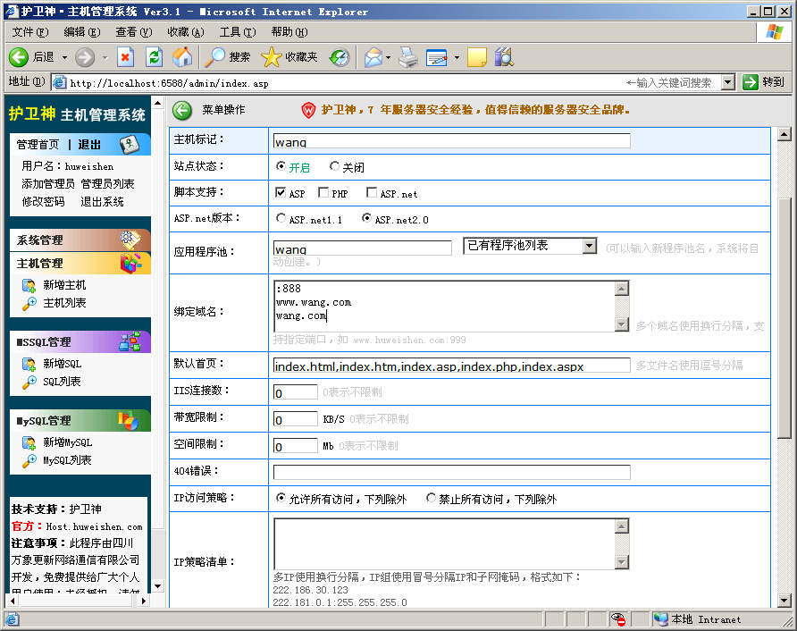
Task: Click the Refresh page toolbar icon
Action: coord(154,57)
